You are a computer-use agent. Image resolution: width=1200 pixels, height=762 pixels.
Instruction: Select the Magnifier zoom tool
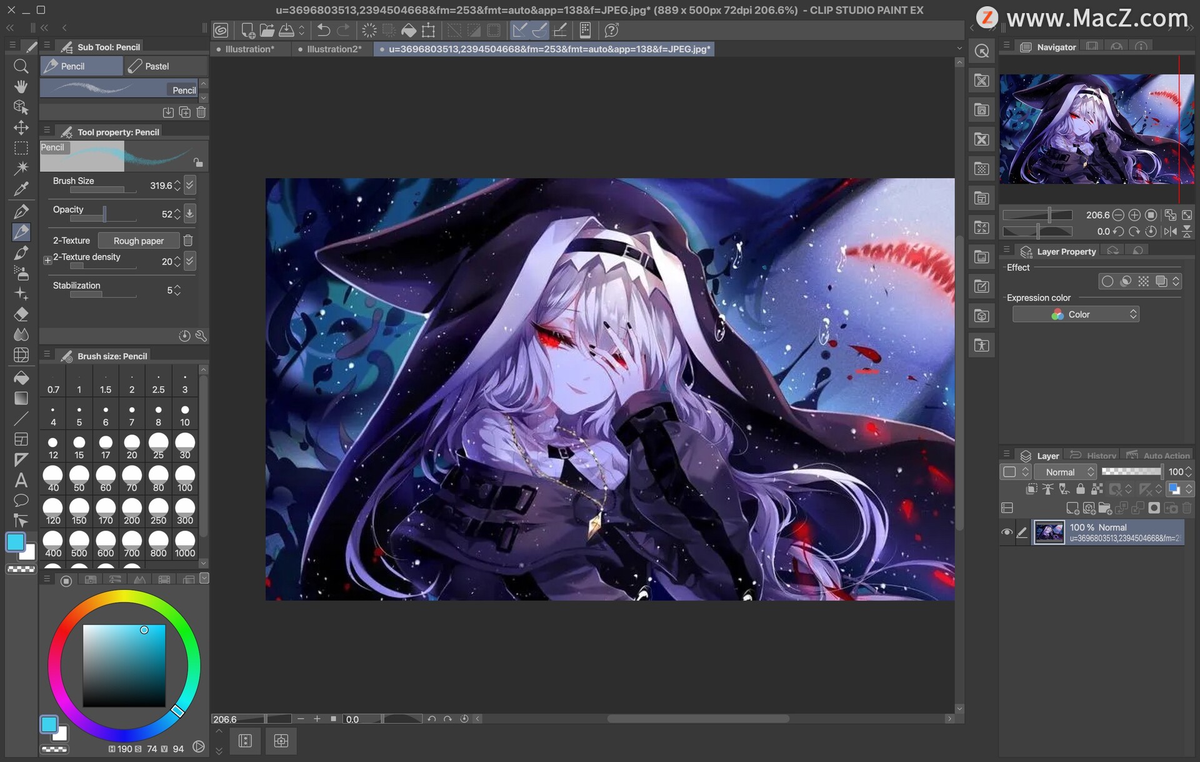click(x=21, y=66)
